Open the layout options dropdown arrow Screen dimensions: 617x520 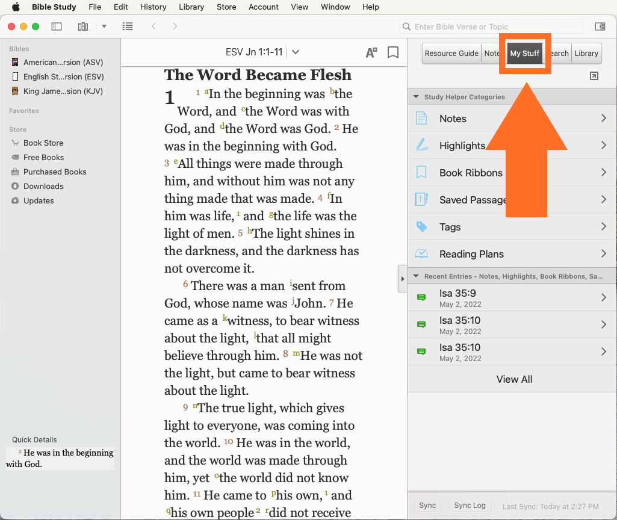(104, 26)
